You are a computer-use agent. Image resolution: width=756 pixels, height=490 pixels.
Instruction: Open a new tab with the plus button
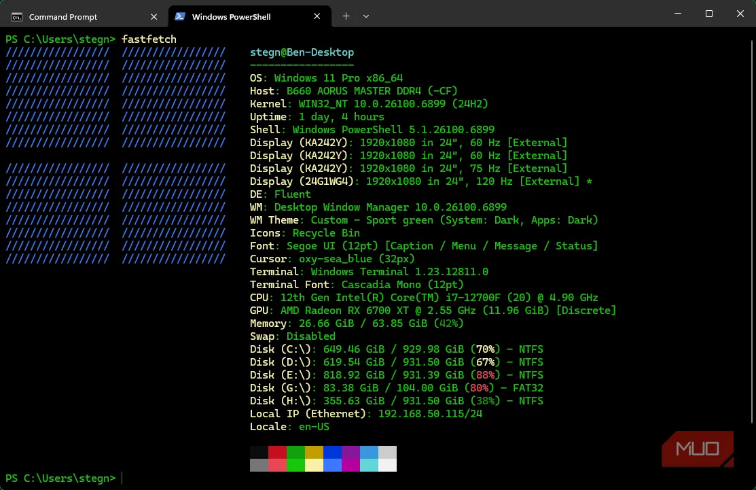tap(347, 16)
